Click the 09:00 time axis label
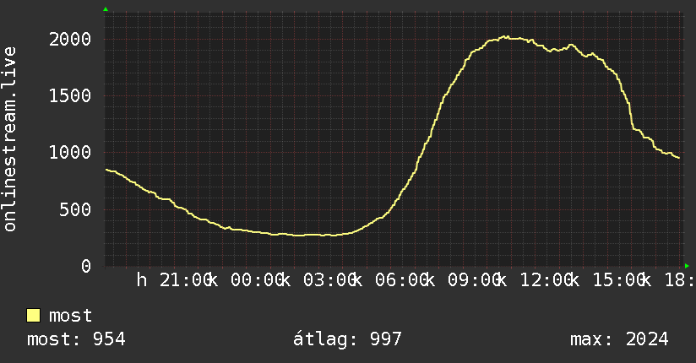This screenshot has width=696, height=363. coord(475,280)
